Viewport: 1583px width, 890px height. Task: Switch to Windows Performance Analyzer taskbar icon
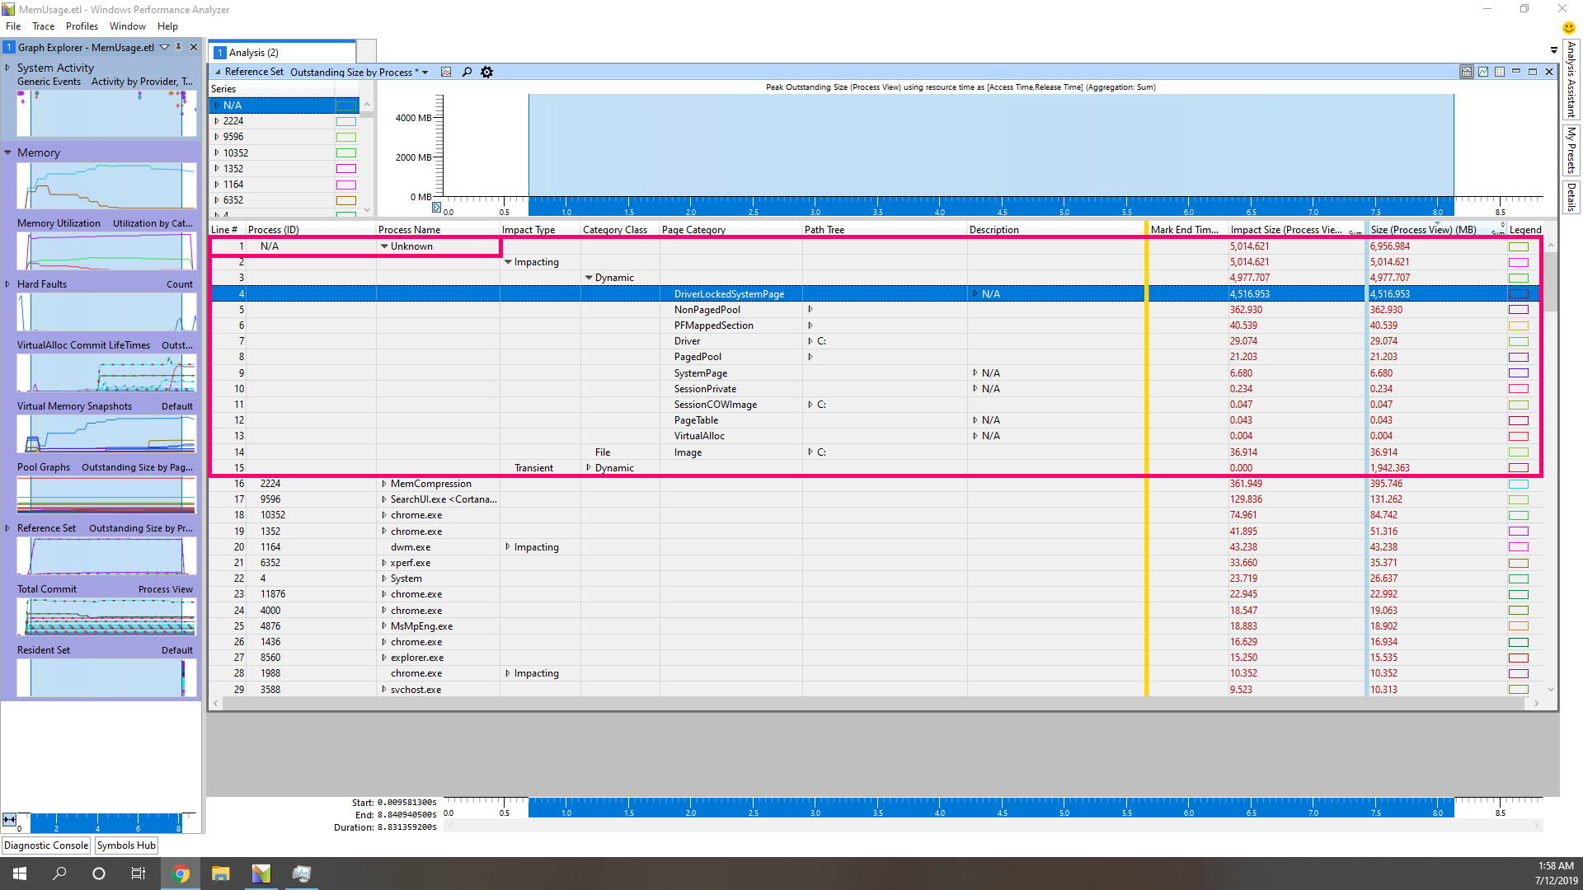pos(261,874)
